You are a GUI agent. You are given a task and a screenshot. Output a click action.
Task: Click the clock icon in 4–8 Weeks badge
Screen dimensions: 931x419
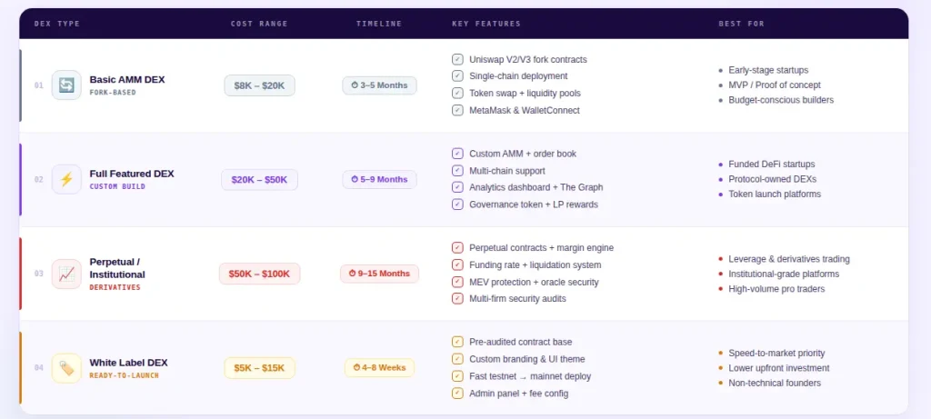pos(355,368)
